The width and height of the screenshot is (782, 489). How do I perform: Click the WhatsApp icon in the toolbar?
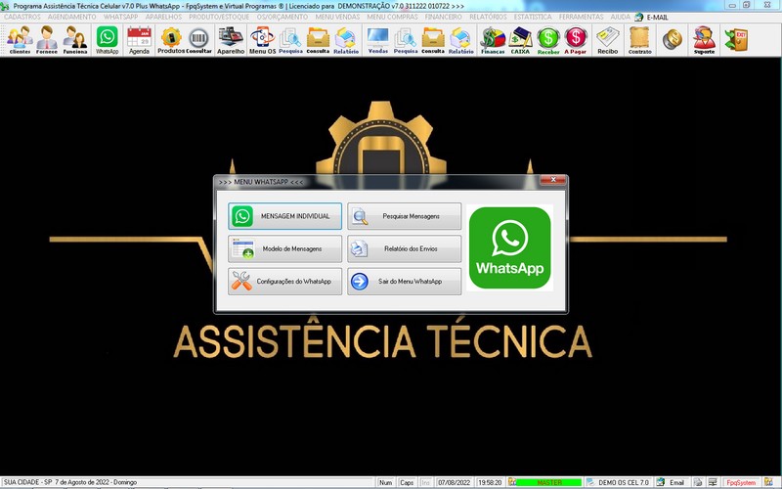[108, 40]
